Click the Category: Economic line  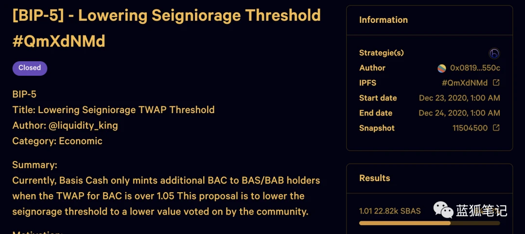coord(57,141)
